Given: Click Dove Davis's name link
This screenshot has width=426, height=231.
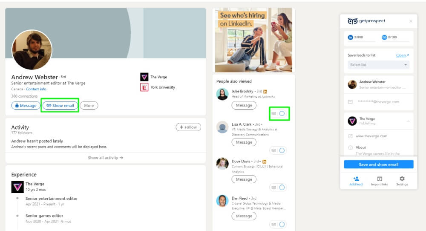Looking at the screenshot, I should (x=241, y=161).
